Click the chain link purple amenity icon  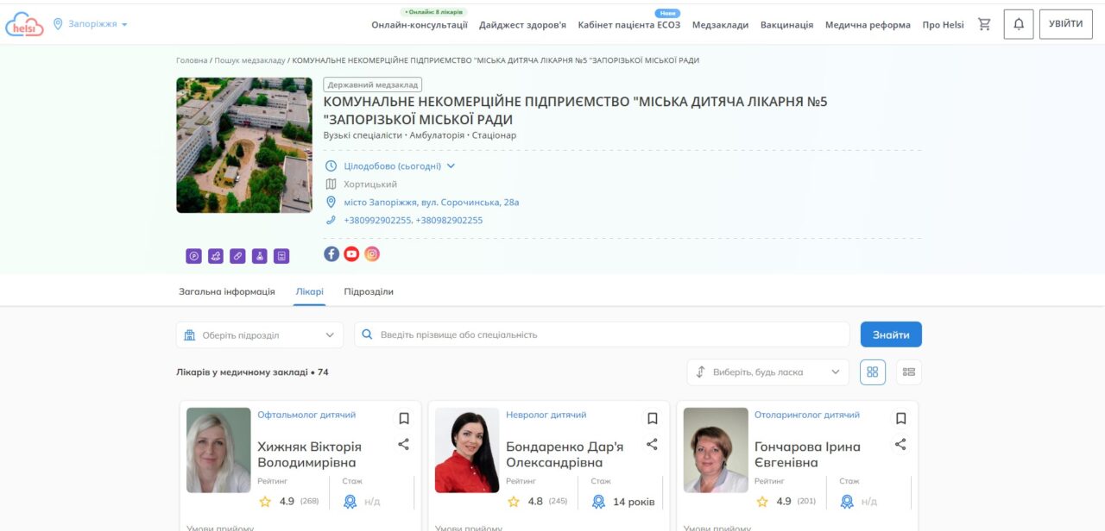click(237, 256)
